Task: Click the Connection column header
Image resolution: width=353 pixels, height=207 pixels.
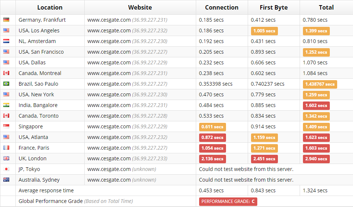Action: tap(222, 7)
